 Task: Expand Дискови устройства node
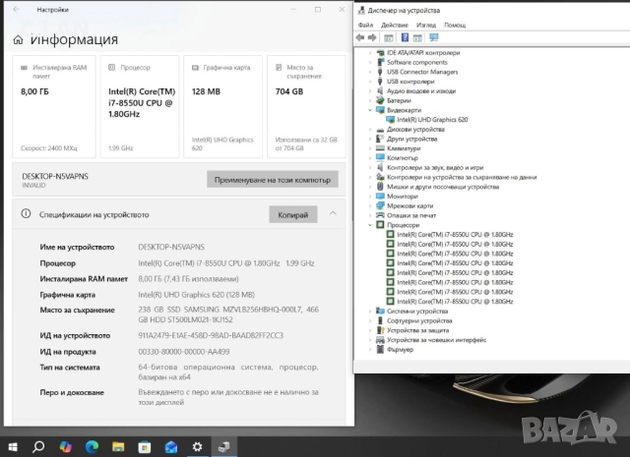click(370, 129)
